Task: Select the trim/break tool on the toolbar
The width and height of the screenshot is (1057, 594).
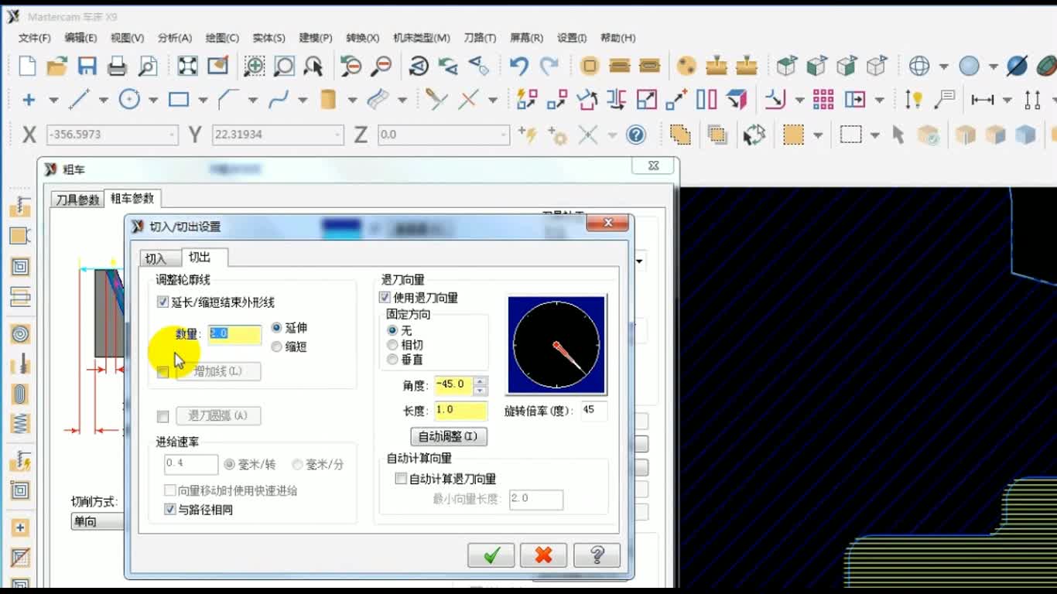Action: click(434, 99)
